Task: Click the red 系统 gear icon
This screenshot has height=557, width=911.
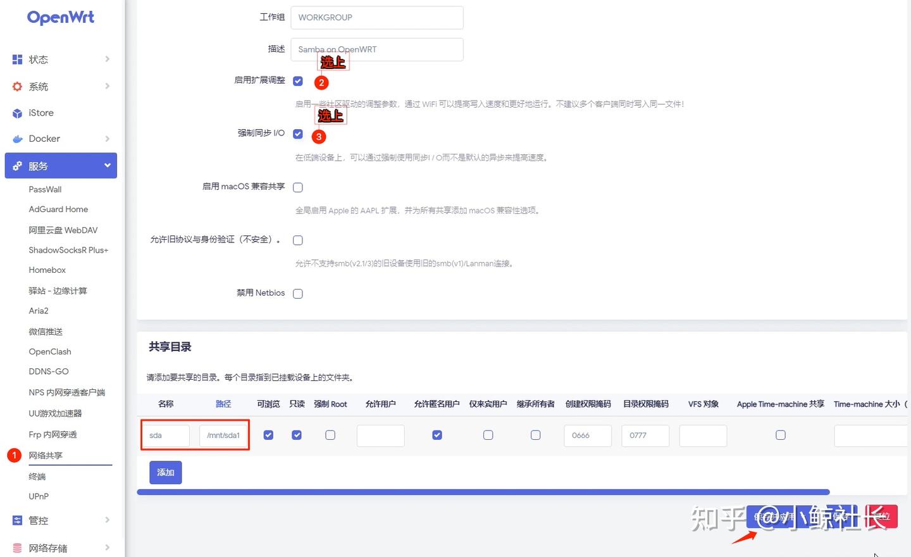Action: (17, 86)
